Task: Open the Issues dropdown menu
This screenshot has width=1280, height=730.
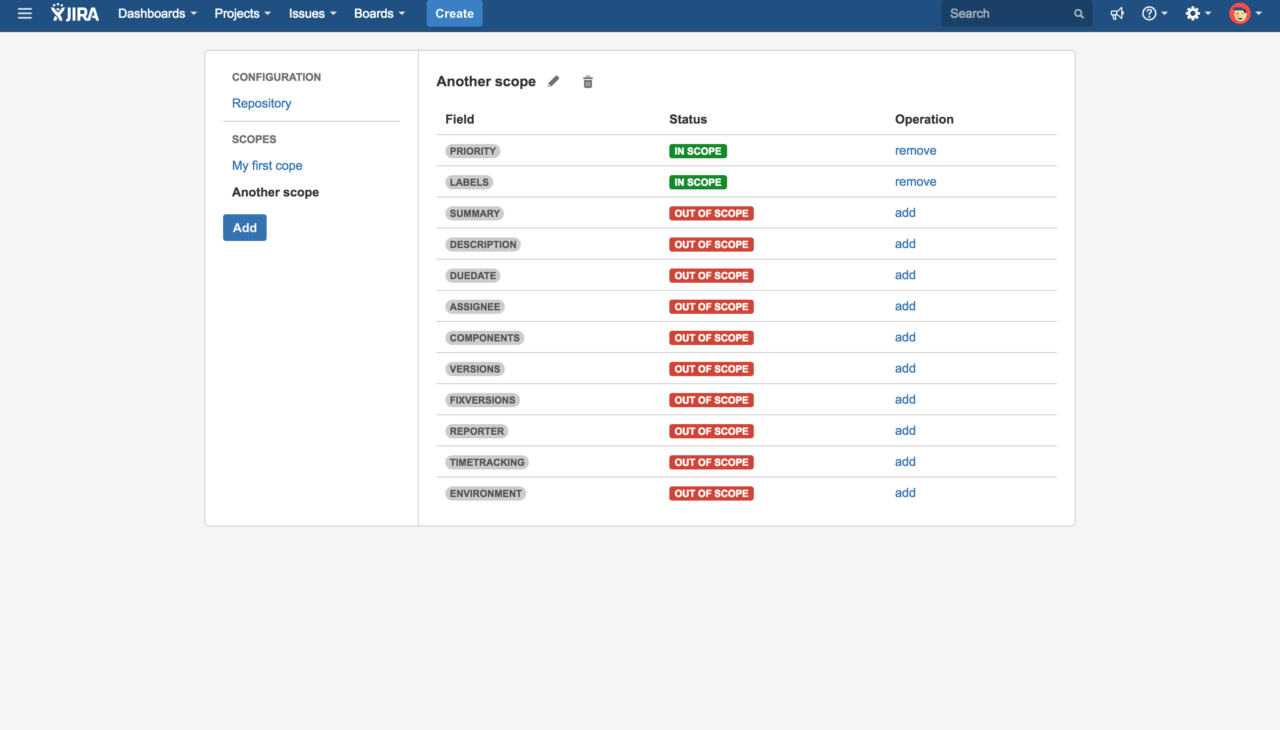Action: 312,13
